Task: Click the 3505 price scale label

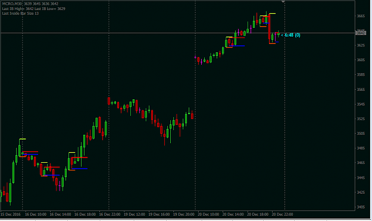Action: pos(361,133)
